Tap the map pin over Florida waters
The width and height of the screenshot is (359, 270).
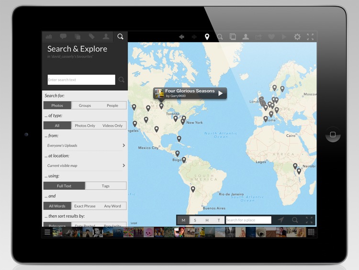click(x=179, y=139)
